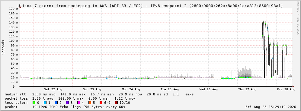Click the purple loss color 3 swatch

pyautogui.click(x=67, y=103)
